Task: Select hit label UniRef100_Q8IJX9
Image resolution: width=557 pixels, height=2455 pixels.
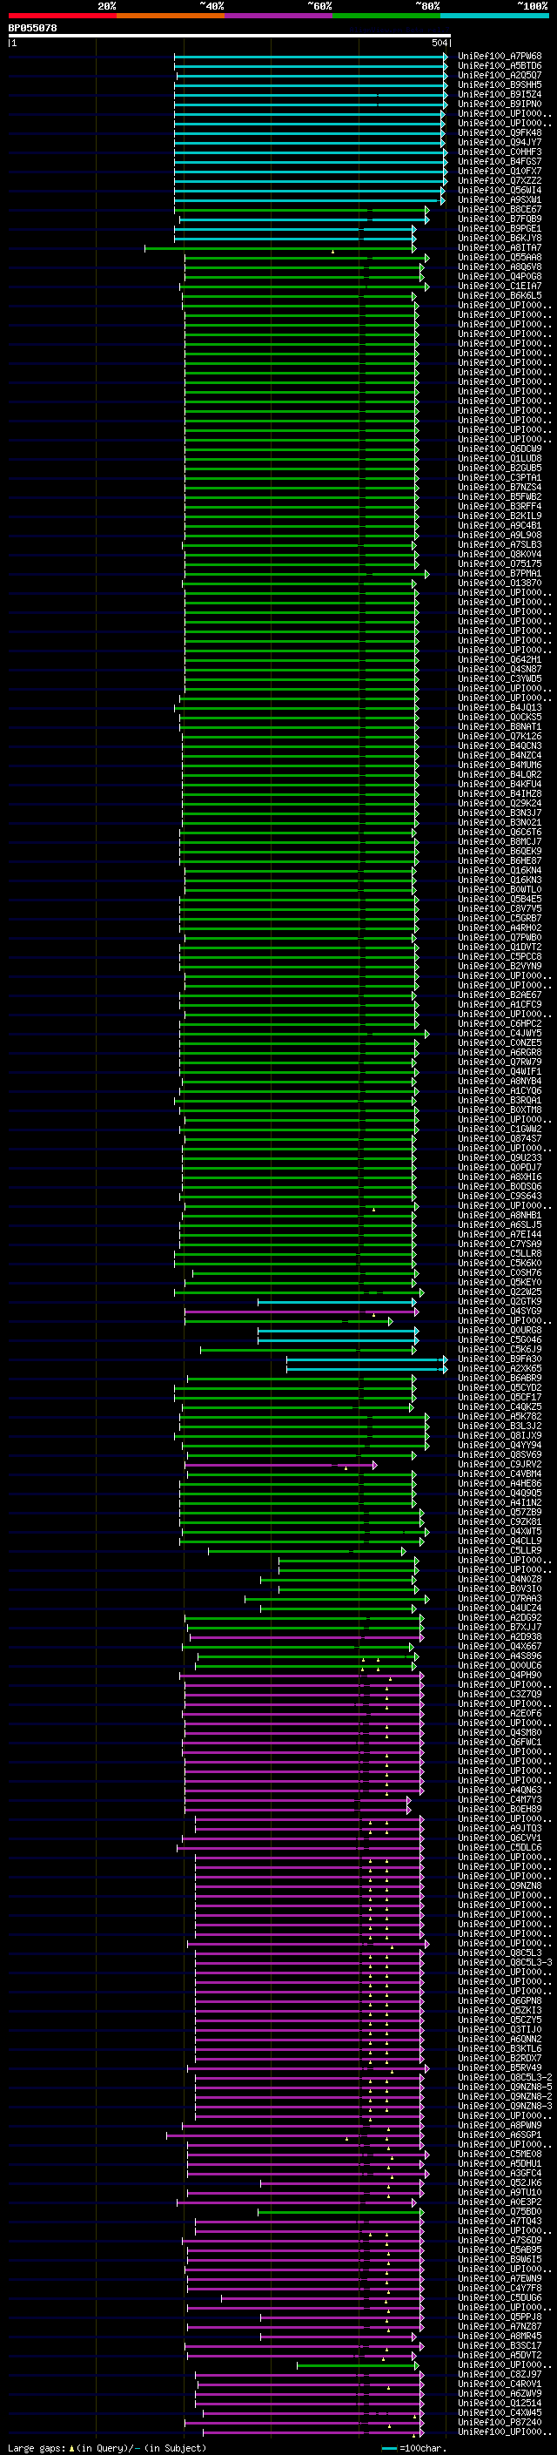Action: [x=500, y=1435]
